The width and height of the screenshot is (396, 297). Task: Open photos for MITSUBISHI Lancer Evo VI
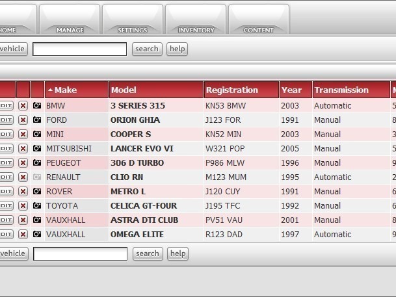[x=37, y=149]
